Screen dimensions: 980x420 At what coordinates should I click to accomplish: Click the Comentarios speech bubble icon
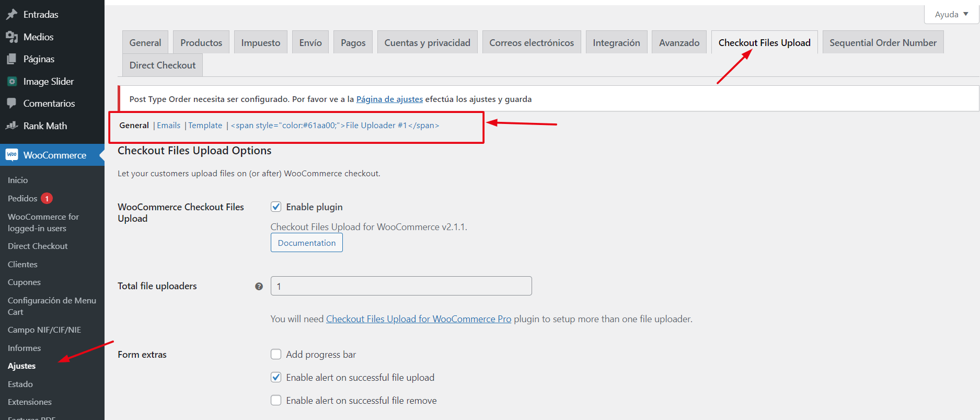(x=11, y=104)
